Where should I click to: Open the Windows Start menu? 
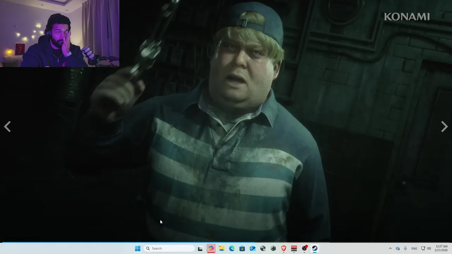[x=138, y=248]
